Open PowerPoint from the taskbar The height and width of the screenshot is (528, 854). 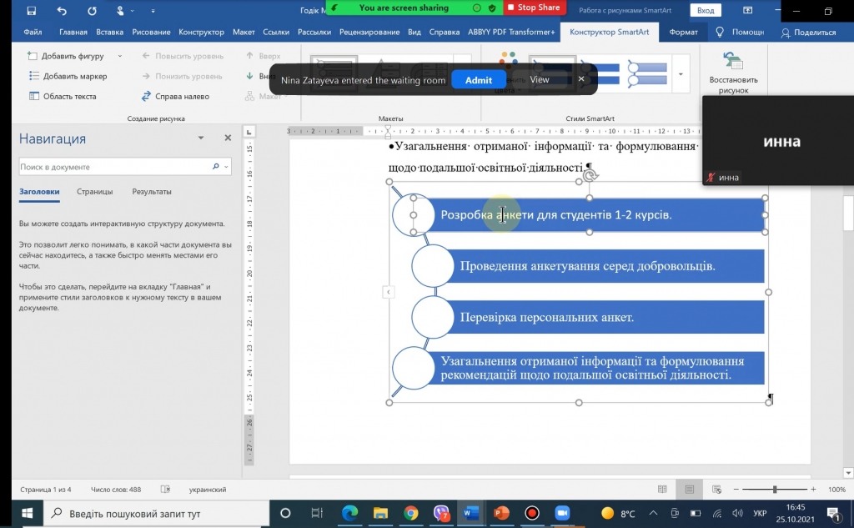tap(501, 513)
